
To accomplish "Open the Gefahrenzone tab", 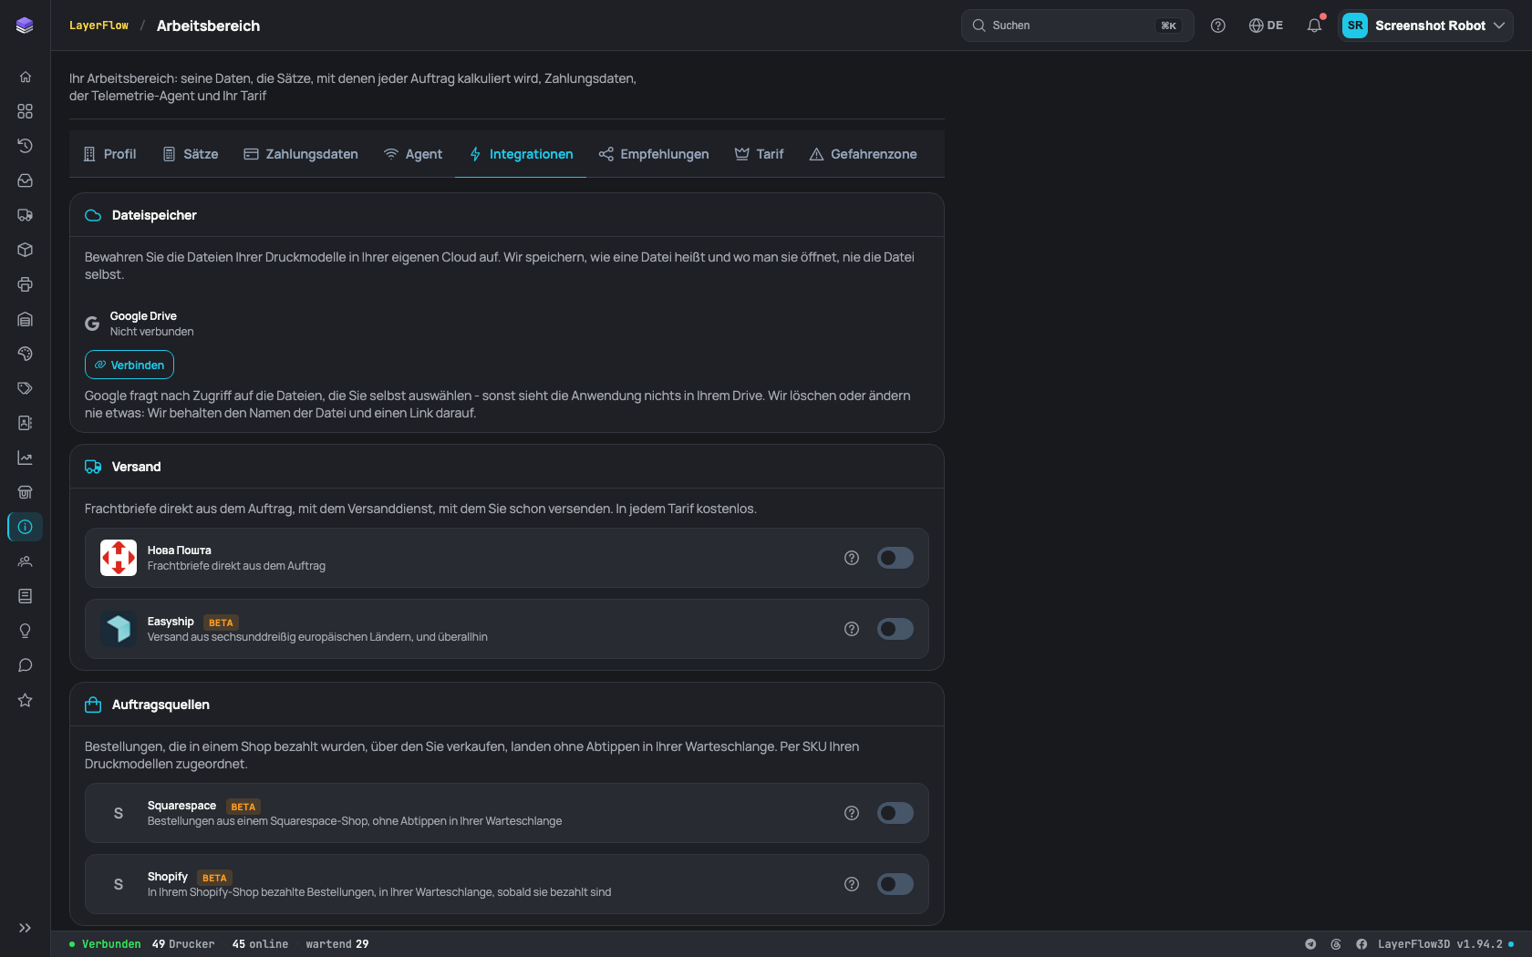I will (x=864, y=154).
